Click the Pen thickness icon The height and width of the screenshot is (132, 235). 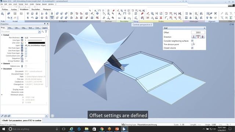tap(22, 37)
